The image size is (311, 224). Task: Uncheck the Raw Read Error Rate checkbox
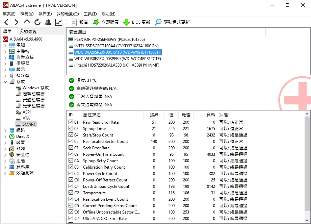tap(71, 122)
